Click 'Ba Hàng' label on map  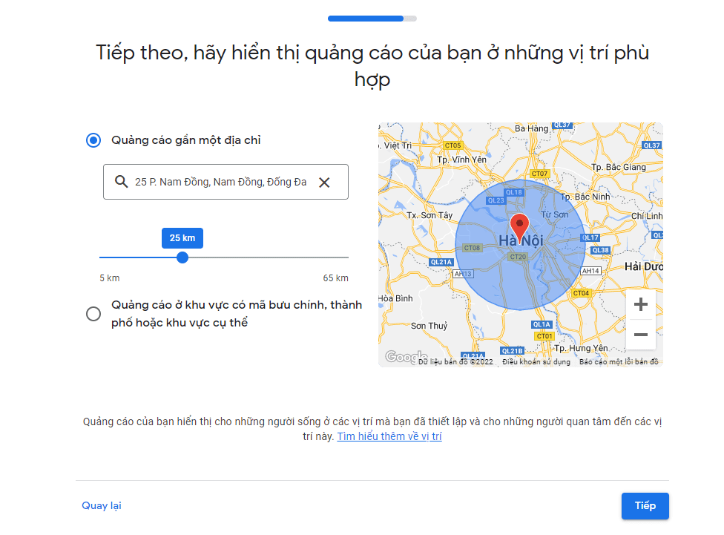531,128
